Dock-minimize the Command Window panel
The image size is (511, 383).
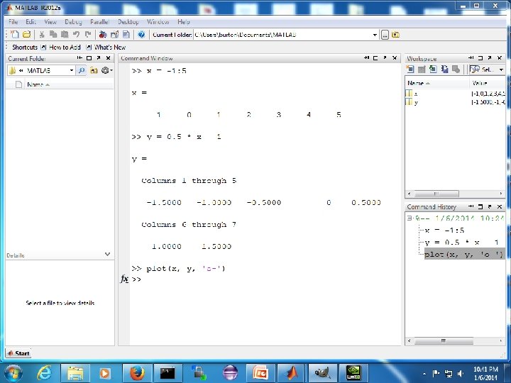click(x=366, y=58)
